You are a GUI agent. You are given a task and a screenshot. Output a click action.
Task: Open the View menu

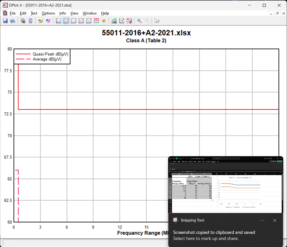tap(74, 13)
